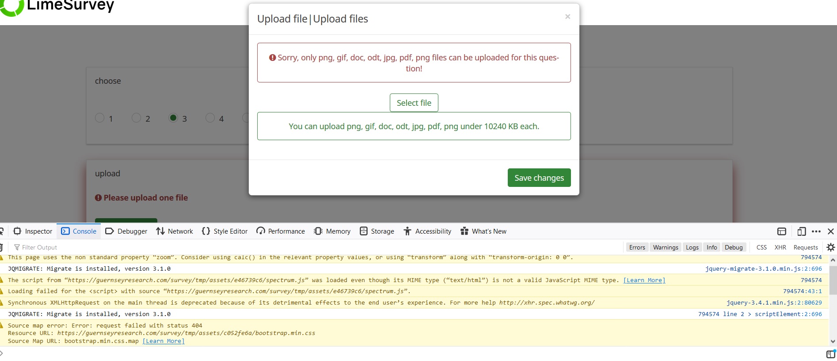The width and height of the screenshot is (837, 361).
Task: Select an iframe as target document icon
Action: point(782,231)
